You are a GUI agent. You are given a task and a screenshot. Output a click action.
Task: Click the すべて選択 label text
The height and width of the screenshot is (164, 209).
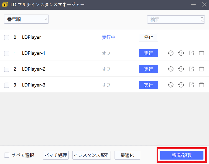point(23,155)
